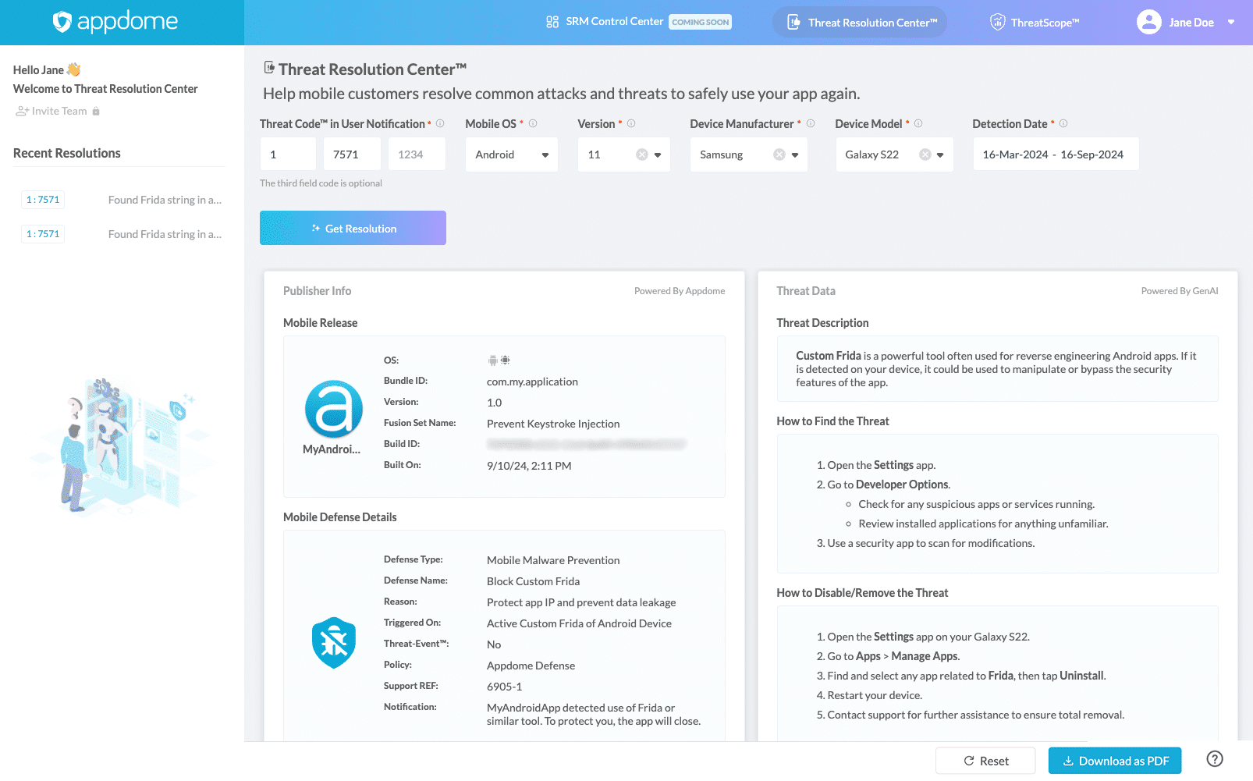Click the Appdome shield logo
Viewport: 1253px width, 781px height.
tap(61, 22)
